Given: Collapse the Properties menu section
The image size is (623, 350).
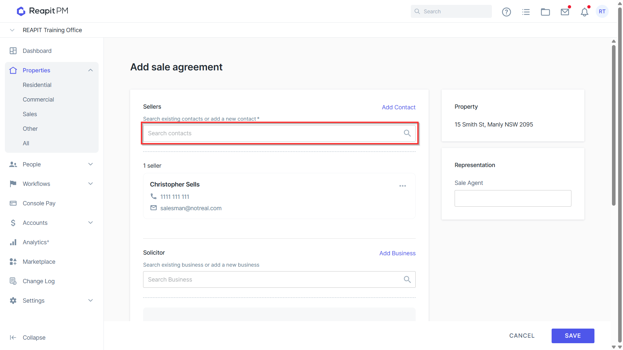Looking at the screenshot, I should pos(91,70).
